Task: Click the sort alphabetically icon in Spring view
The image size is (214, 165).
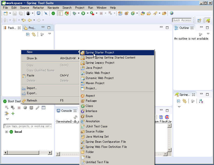Action: click(201, 101)
